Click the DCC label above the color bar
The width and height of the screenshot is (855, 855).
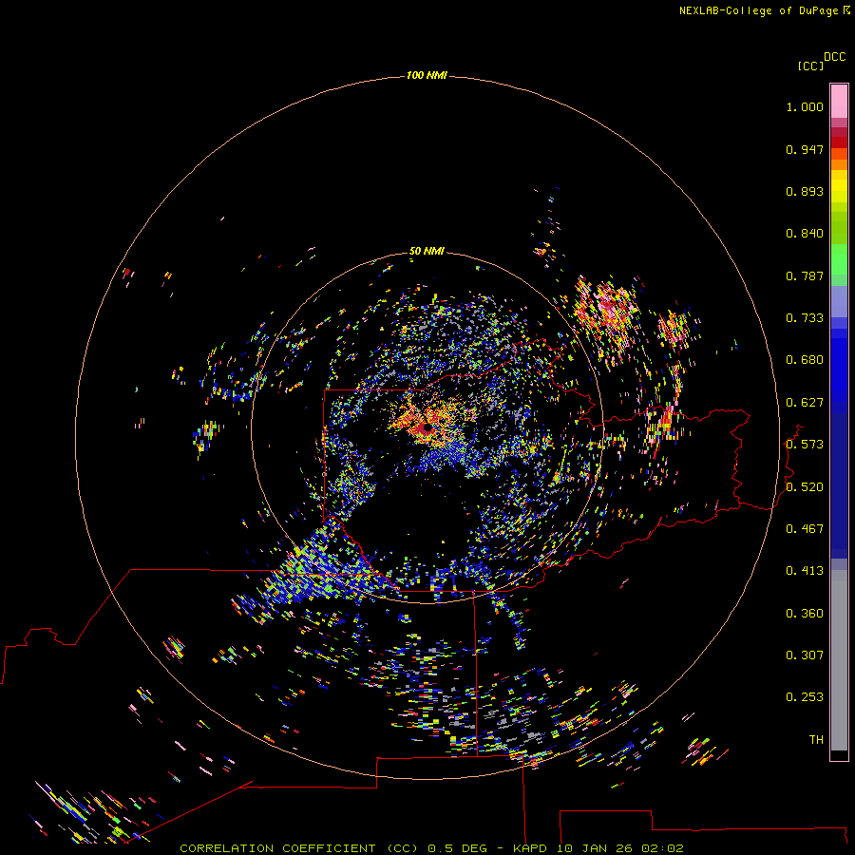(x=835, y=57)
